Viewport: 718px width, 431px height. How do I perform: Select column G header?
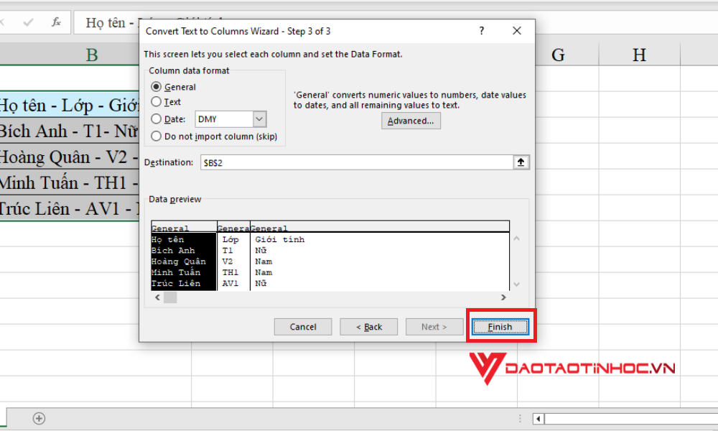558,55
